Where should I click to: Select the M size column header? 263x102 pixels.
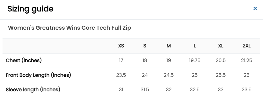click(169, 46)
